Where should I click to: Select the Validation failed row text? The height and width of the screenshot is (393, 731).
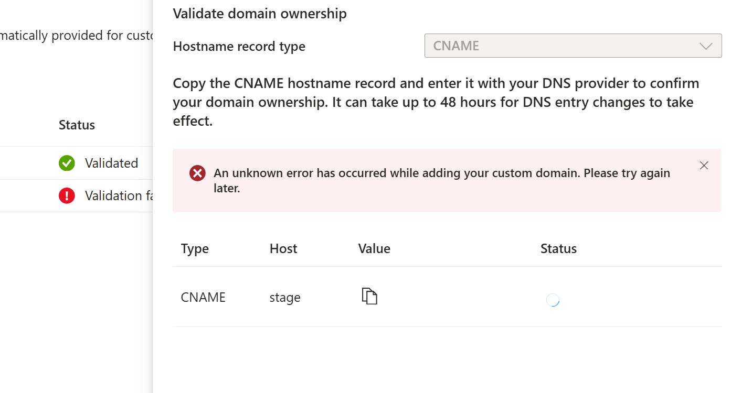(x=119, y=195)
